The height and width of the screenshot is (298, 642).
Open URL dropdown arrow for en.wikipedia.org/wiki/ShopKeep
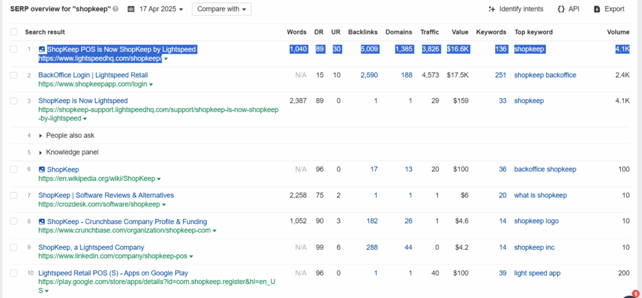(159, 179)
